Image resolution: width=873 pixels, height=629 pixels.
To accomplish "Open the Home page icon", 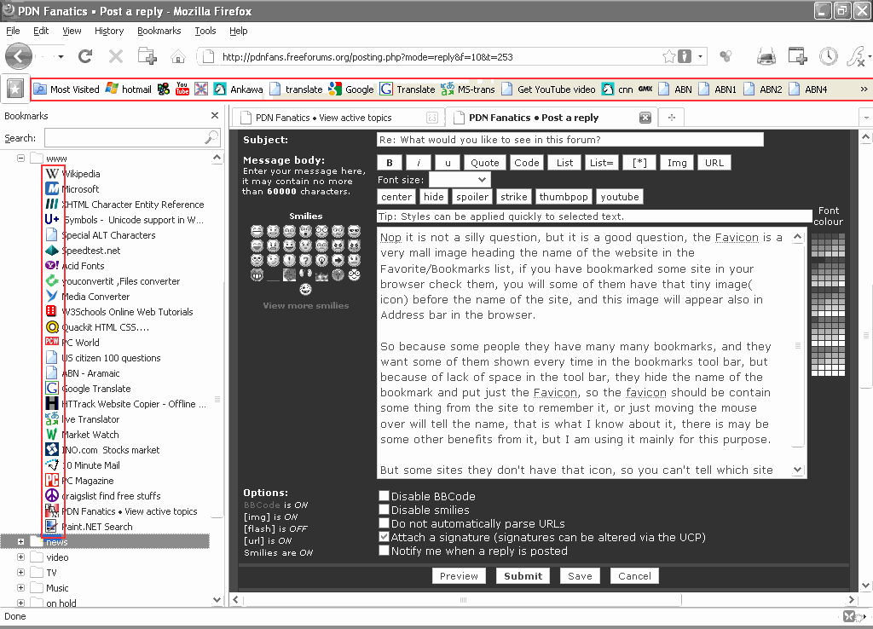I will pyautogui.click(x=178, y=56).
